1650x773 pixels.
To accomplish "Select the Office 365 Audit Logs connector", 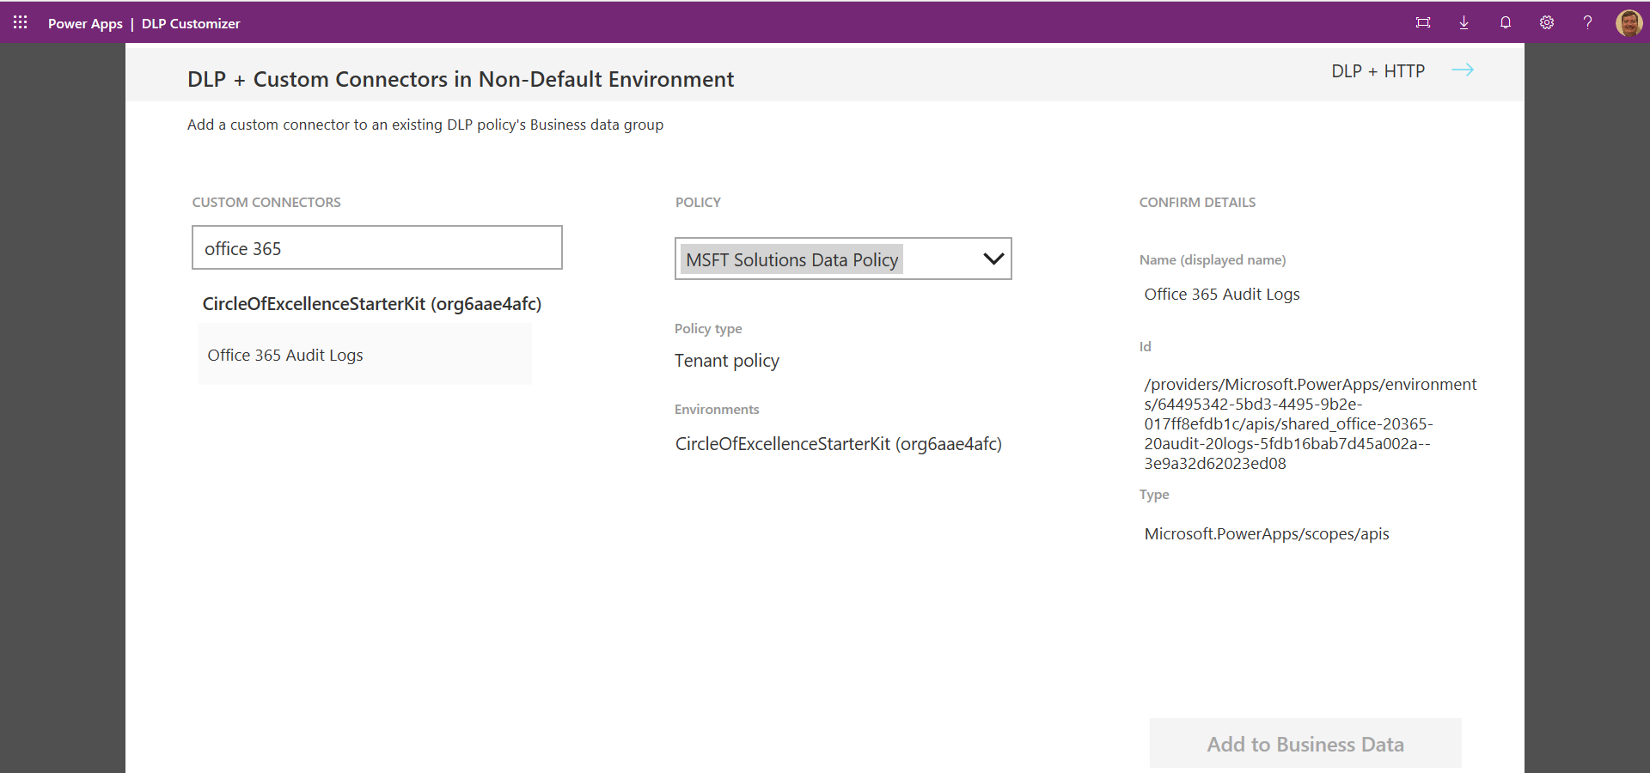I will point(285,354).
